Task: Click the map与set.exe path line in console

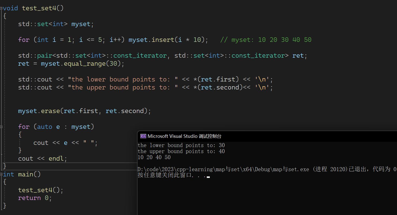Action: (x=267, y=169)
